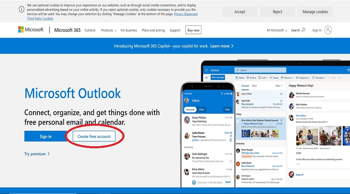Expand the All Microsoft dropdown
The height and width of the screenshot is (194, 350).
[277, 30]
